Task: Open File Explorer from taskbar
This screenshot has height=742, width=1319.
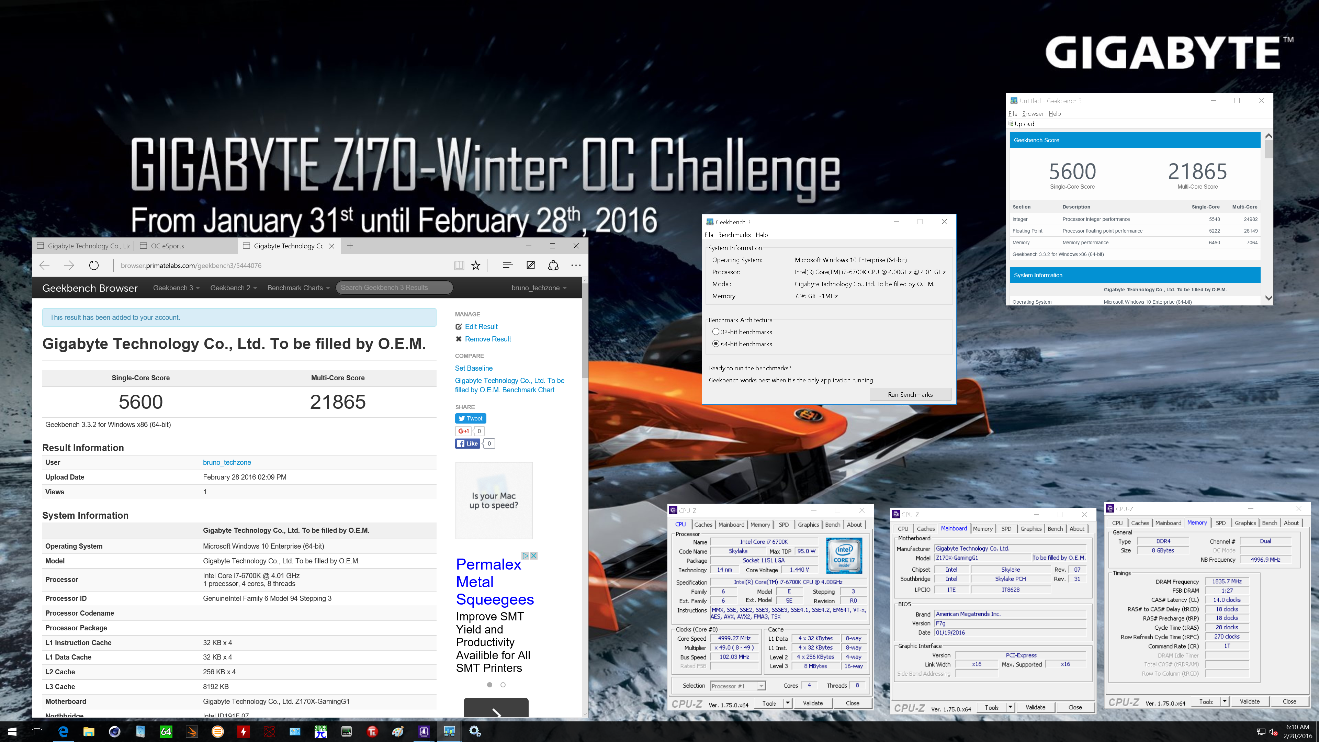Action: 89,732
